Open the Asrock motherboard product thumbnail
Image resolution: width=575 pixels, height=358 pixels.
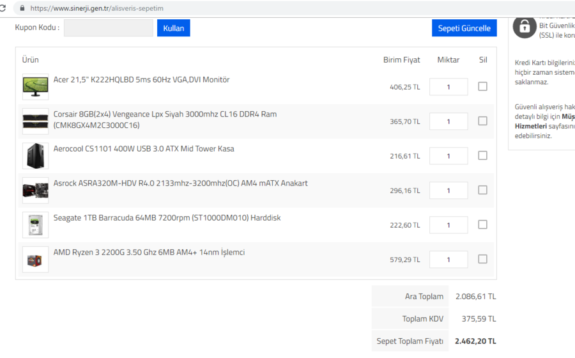35,191
